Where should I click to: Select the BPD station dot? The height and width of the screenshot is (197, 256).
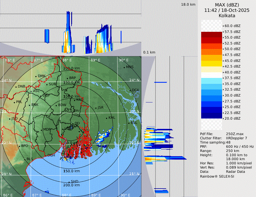[19, 146]
